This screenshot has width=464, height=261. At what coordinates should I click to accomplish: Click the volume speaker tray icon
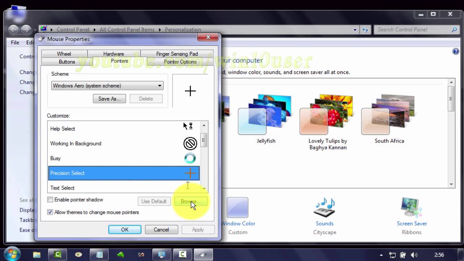coord(414,255)
